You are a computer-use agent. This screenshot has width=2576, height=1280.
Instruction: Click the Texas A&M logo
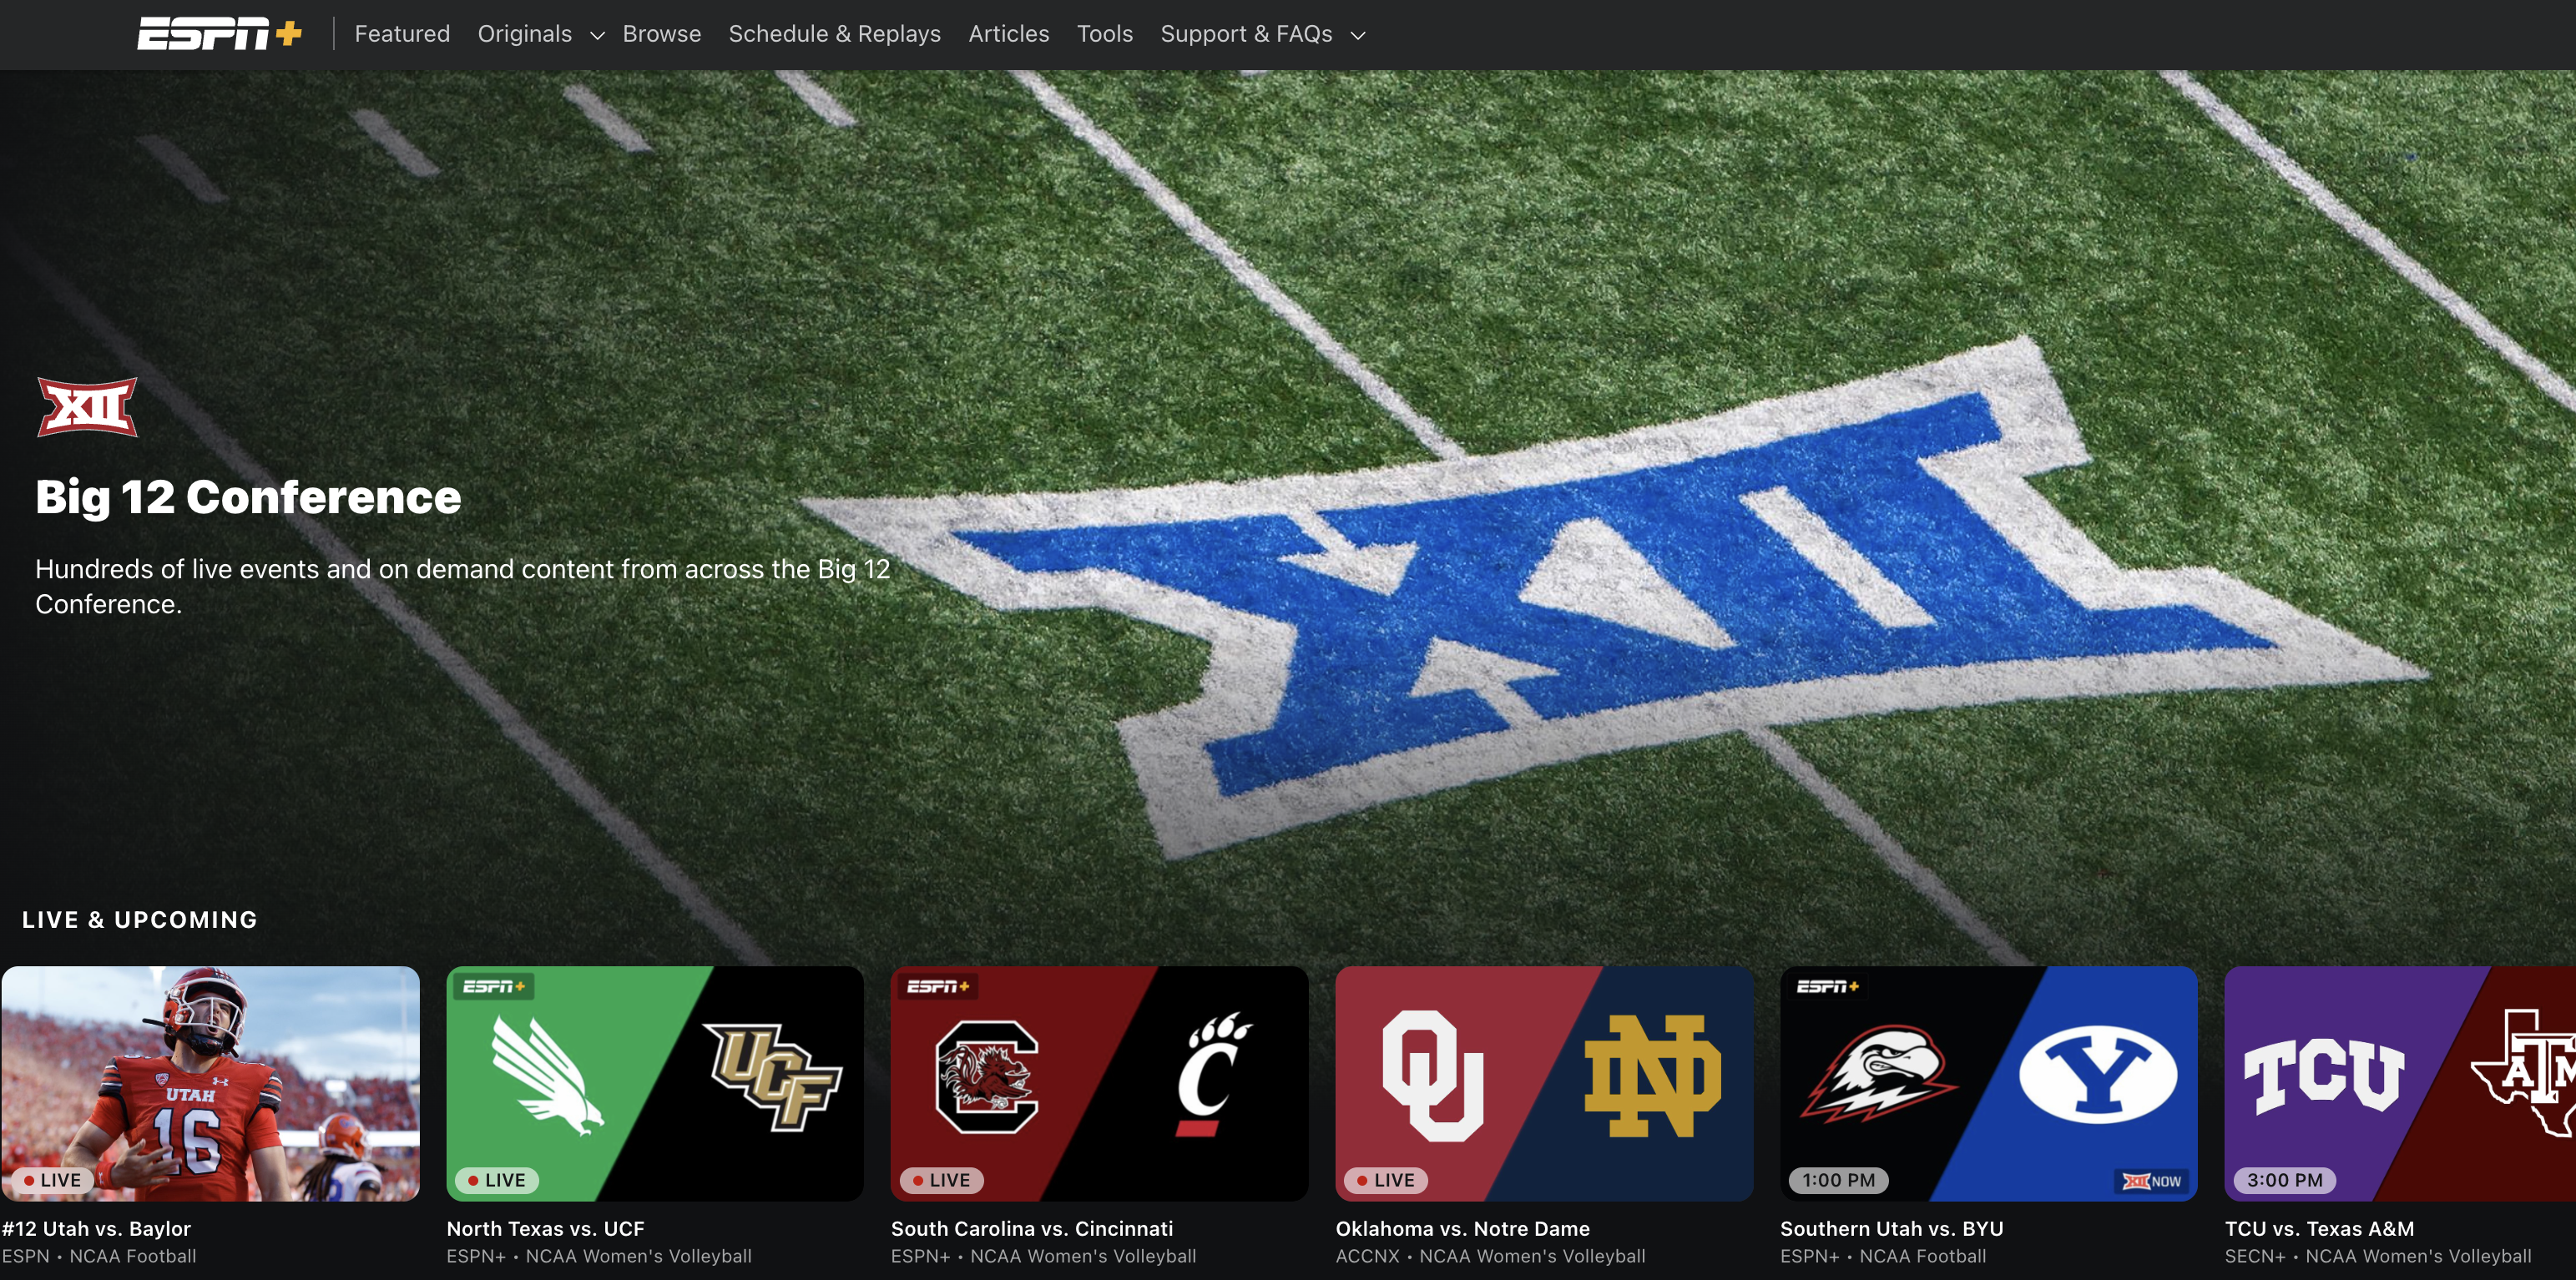(x=2525, y=1073)
